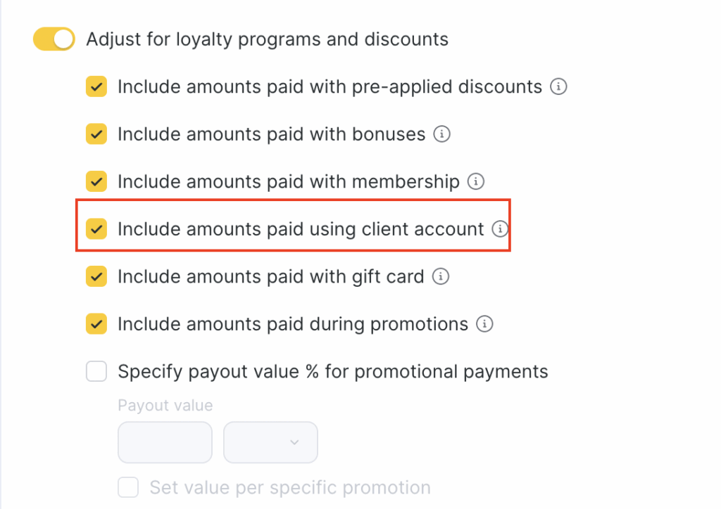Click info icon beside gift card option
This screenshot has width=721, height=509.
coord(441,277)
